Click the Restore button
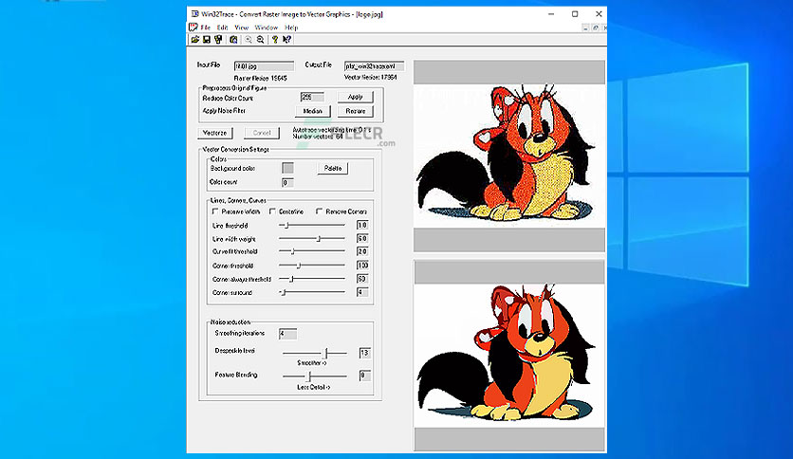This screenshot has height=459, width=793. [x=356, y=111]
